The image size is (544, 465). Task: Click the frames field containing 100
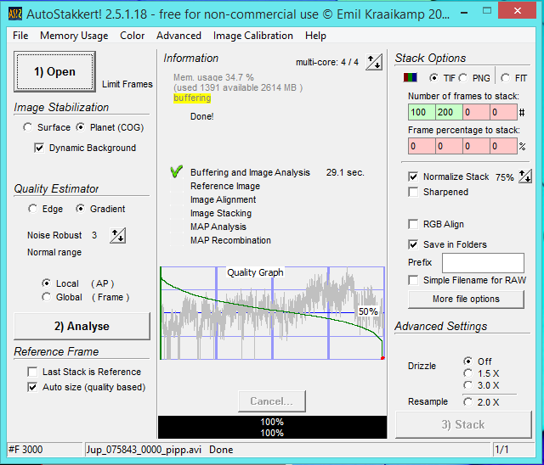point(422,112)
